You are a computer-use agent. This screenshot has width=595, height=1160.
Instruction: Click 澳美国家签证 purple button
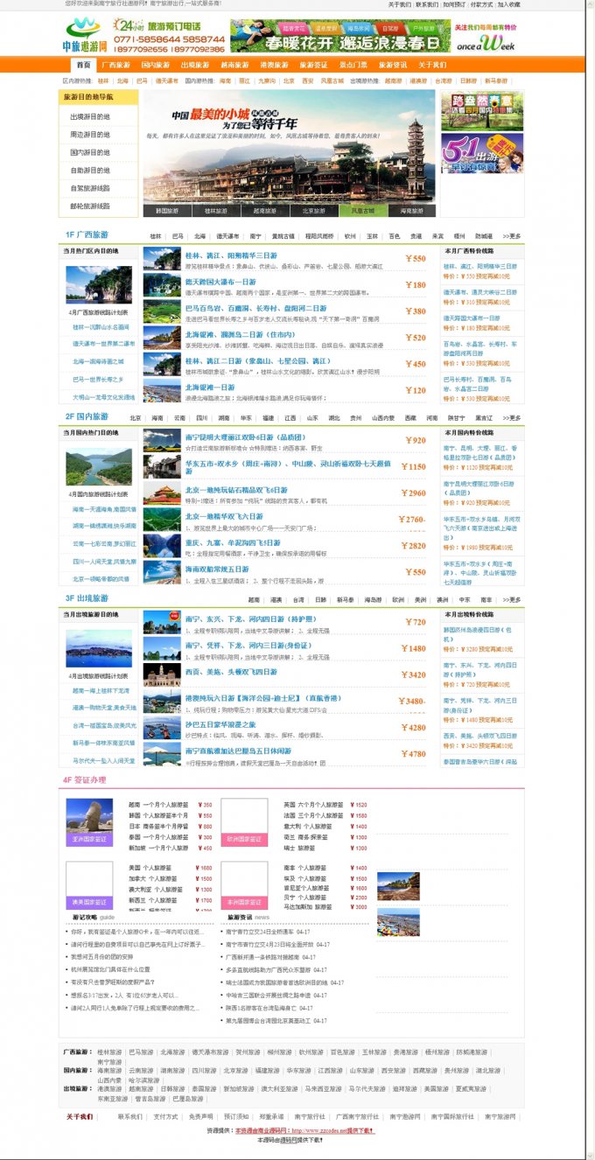click(89, 902)
